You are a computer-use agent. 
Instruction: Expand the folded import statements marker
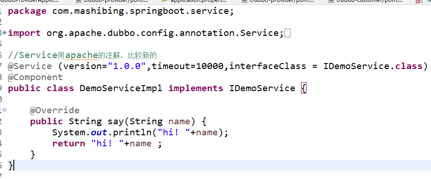pyautogui.click(x=5, y=33)
